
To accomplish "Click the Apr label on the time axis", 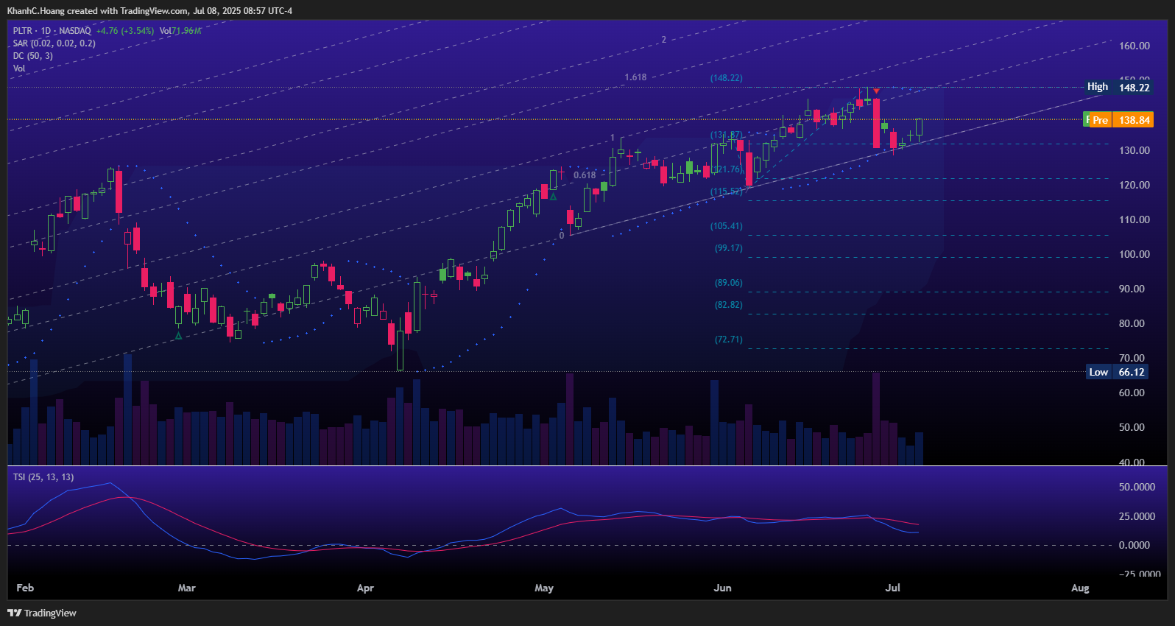I will coord(365,588).
